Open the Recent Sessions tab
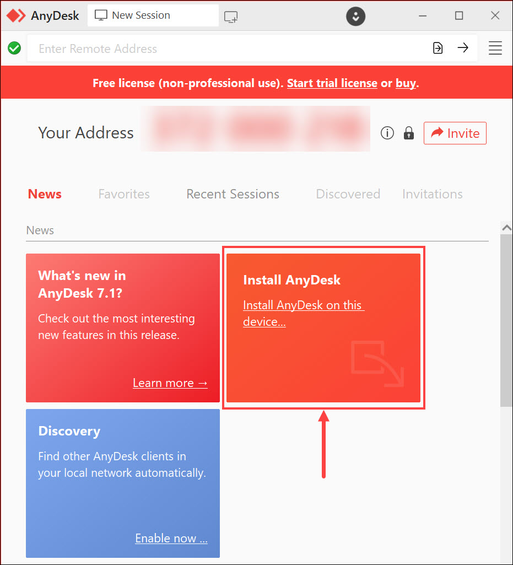513x565 pixels. pos(232,194)
